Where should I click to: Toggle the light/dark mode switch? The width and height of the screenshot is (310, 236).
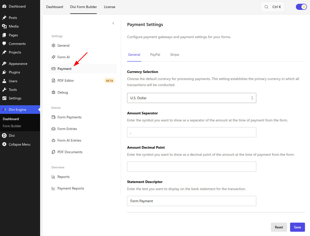[301, 7]
